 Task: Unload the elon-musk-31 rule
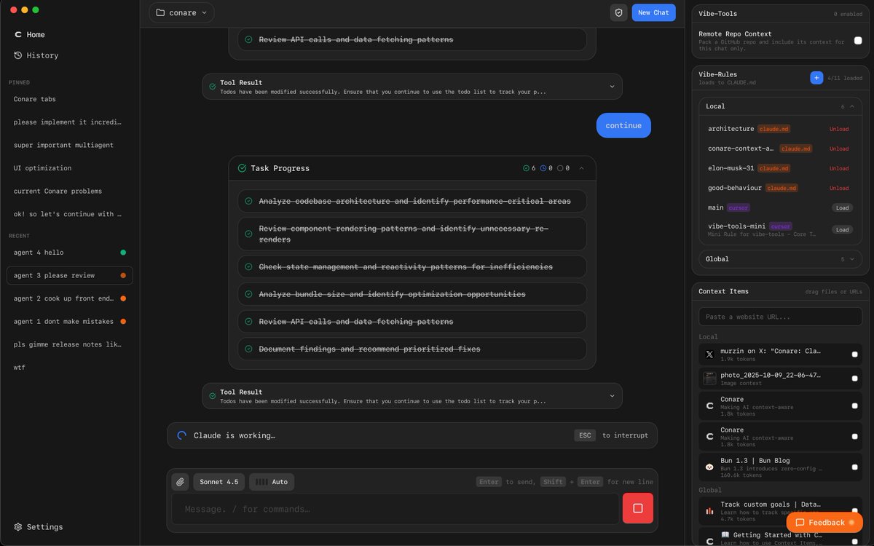[839, 168]
